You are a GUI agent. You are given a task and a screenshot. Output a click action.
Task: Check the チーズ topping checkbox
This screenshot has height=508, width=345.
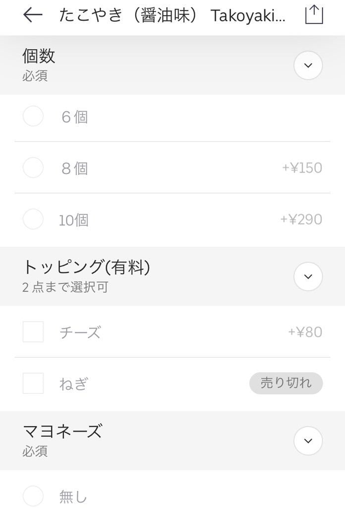[33, 332]
